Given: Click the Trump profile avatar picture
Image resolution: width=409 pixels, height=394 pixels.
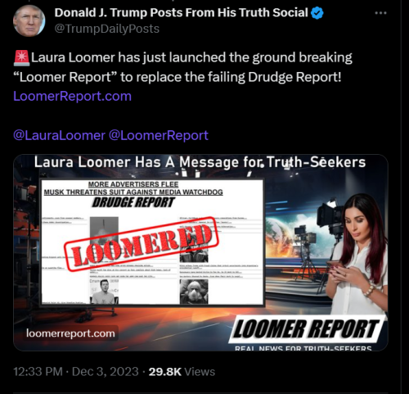Looking at the screenshot, I should pyautogui.click(x=29, y=20).
